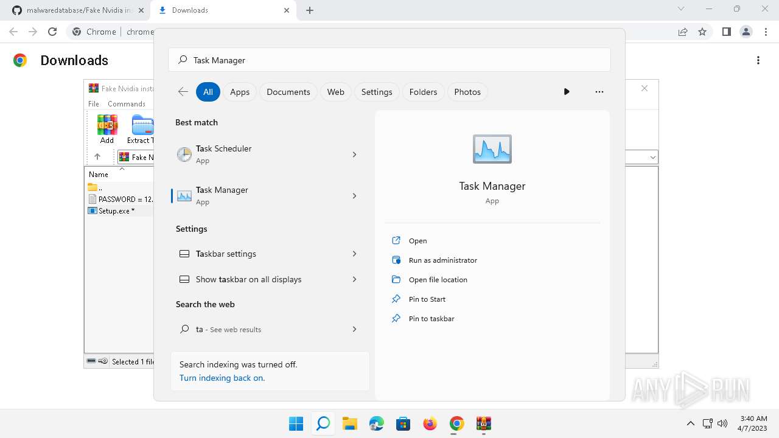Open the Windows Start button
This screenshot has width=779, height=438.
click(x=296, y=423)
